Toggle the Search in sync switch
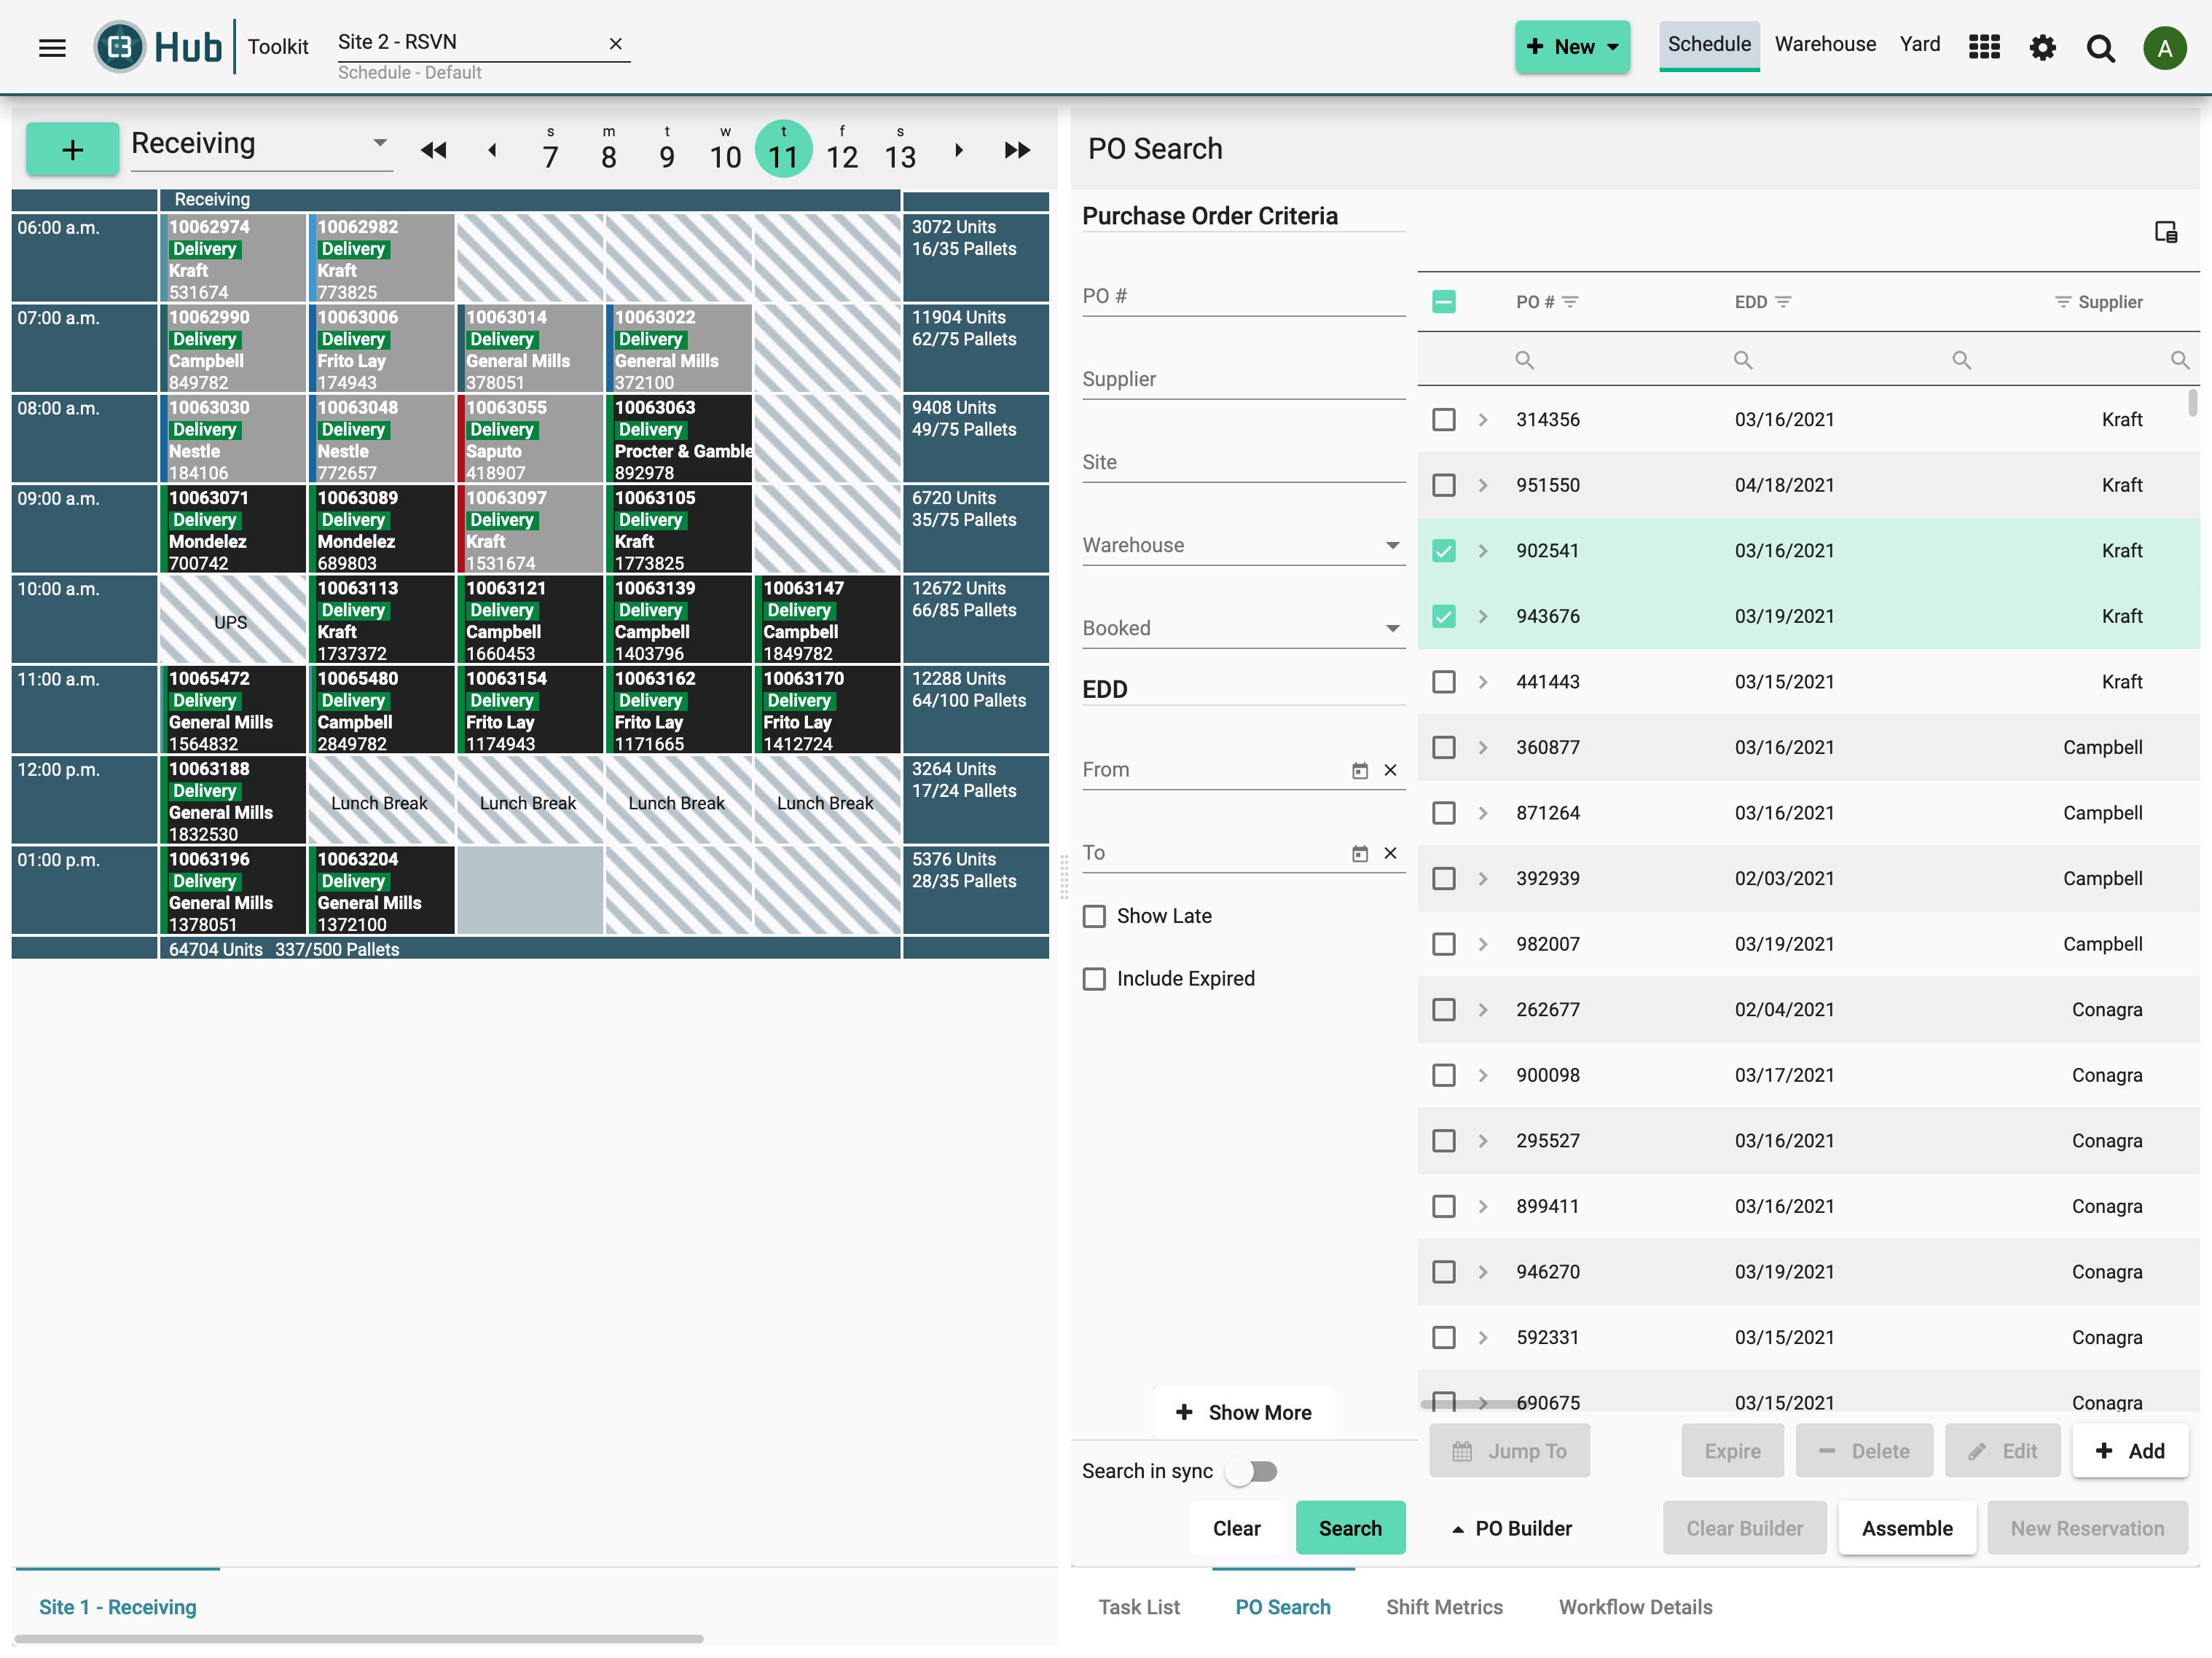 pos(1252,1471)
